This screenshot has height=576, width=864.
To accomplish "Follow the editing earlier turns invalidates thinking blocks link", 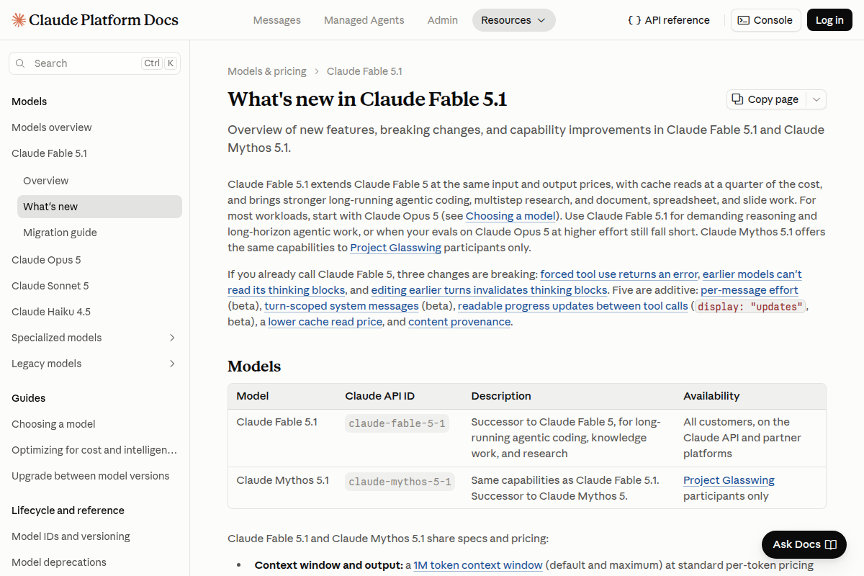I will point(490,290).
